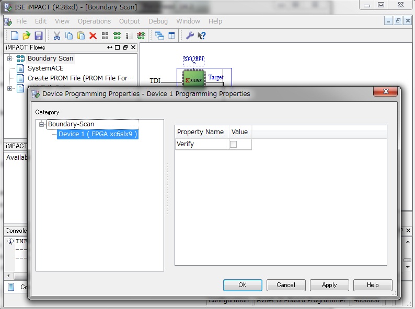Select Create PROM File flow item
Viewport: 415px width, 309px height.
click(x=80, y=78)
